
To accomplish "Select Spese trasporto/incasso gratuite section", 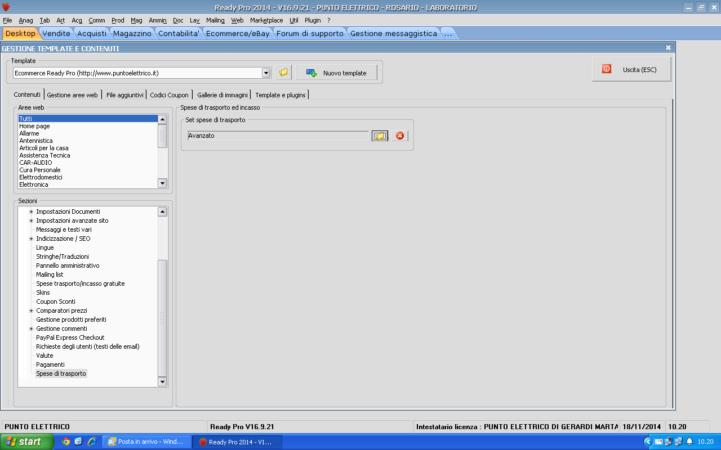I will tap(81, 283).
